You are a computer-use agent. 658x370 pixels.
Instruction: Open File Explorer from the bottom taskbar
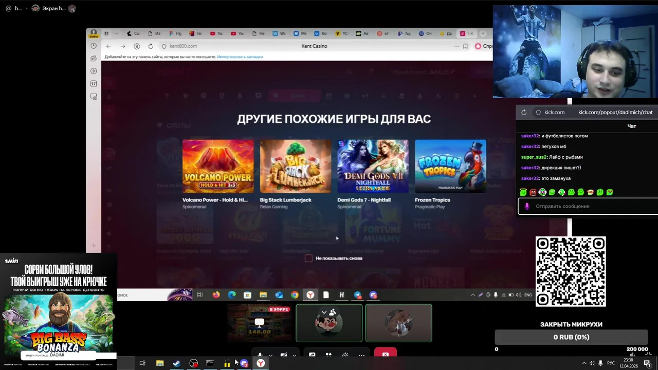(160, 363)
